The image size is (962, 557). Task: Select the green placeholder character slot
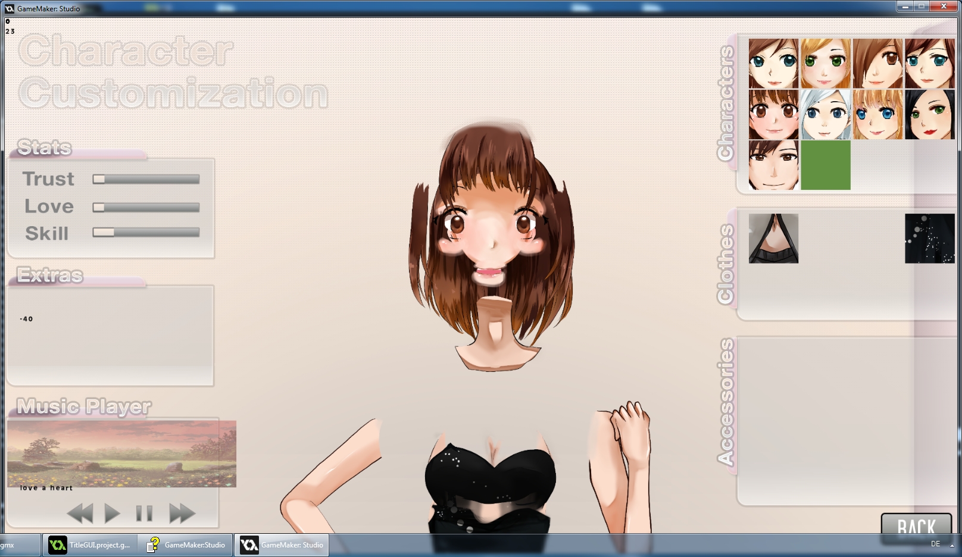[x=825, y=165]
